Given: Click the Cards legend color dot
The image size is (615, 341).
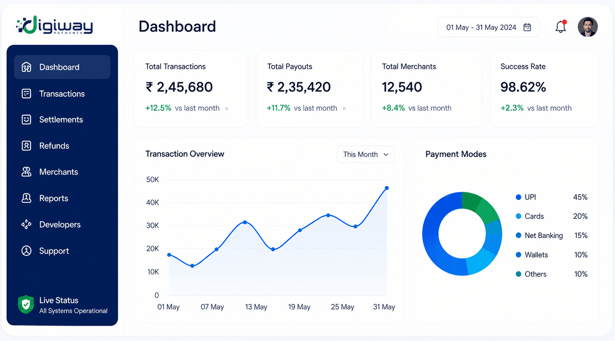Looking at the screenshot, I should 518,216.
